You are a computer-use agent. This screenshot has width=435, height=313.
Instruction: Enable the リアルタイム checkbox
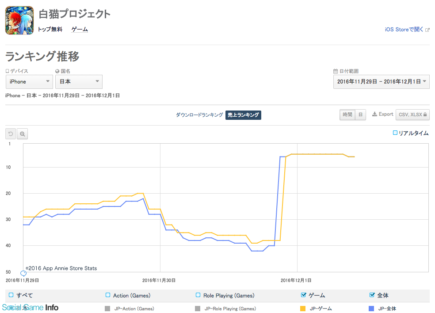tap(395, 133)
